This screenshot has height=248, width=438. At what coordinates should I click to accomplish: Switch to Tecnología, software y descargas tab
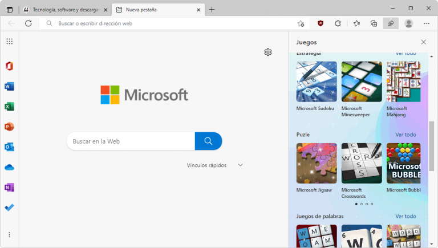(64, 10)
